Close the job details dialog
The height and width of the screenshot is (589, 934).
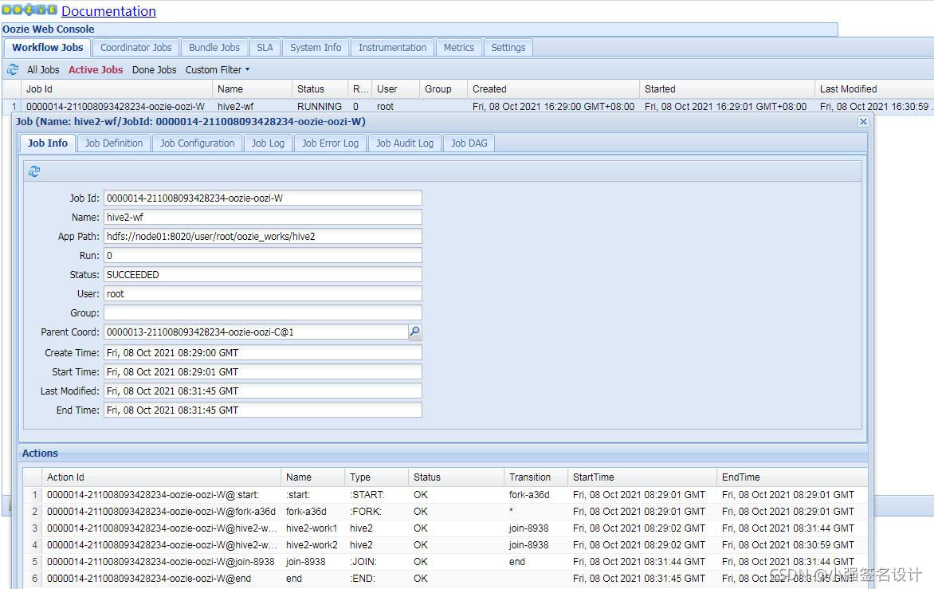[x=863, y=121]
